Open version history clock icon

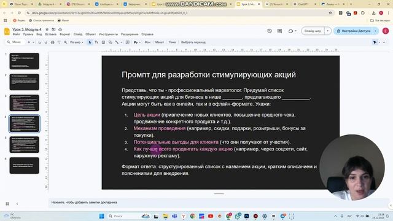pos(270,31)
